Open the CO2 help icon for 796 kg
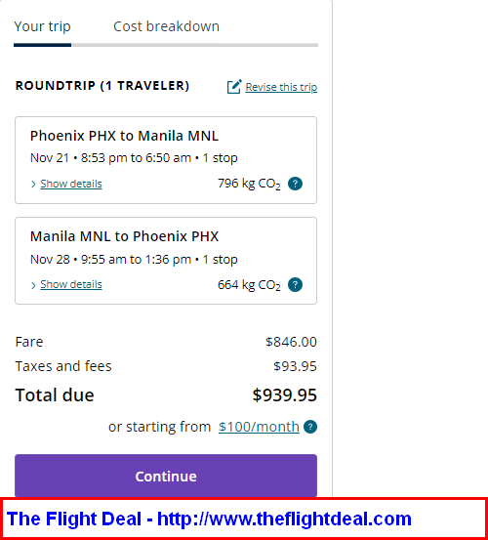Screen dimensions: 488x540 tap(295, 184)
